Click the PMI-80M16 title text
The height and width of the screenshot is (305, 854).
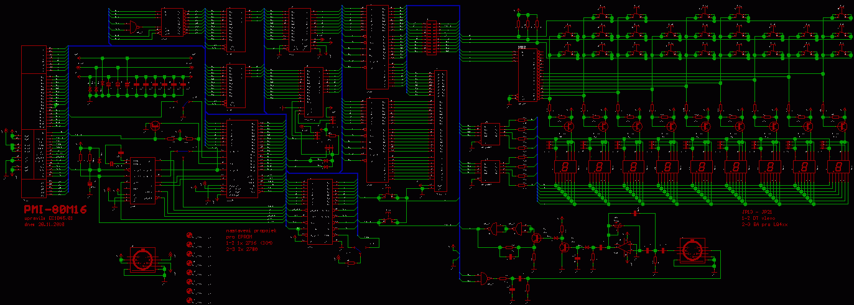55,210
